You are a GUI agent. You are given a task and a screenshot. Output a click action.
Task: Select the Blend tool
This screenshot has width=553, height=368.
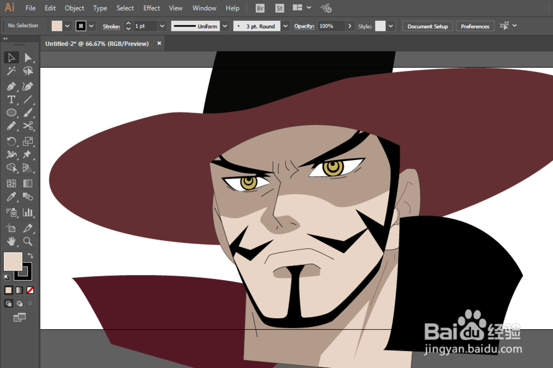pos(28,196)
